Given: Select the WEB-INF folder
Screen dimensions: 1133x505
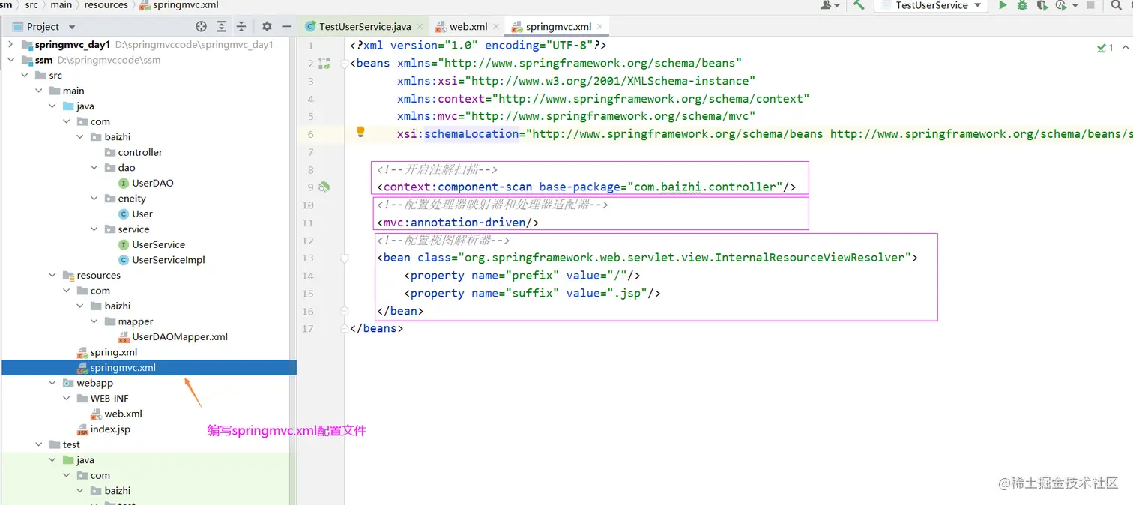Looking at the screenshot, I should [109, 399].
